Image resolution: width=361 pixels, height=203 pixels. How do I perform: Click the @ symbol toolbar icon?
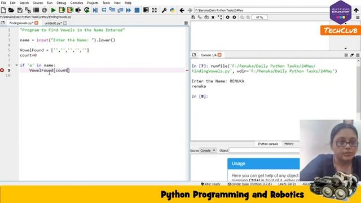pyautogui.click(x=45, y=10)
